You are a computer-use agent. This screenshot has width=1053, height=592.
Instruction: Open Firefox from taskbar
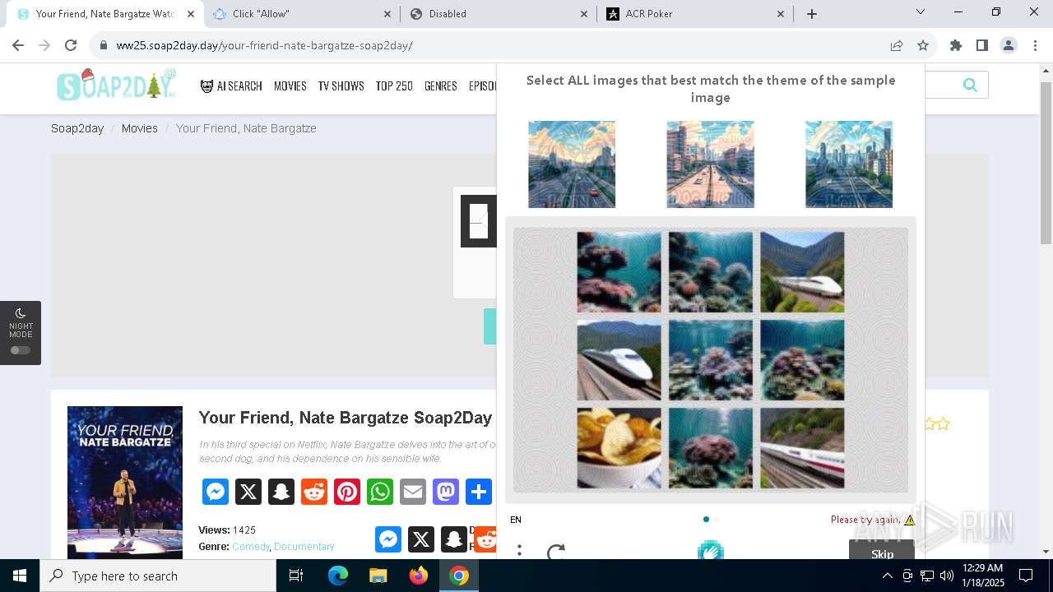pyautogui.click(x=419, y=576)
